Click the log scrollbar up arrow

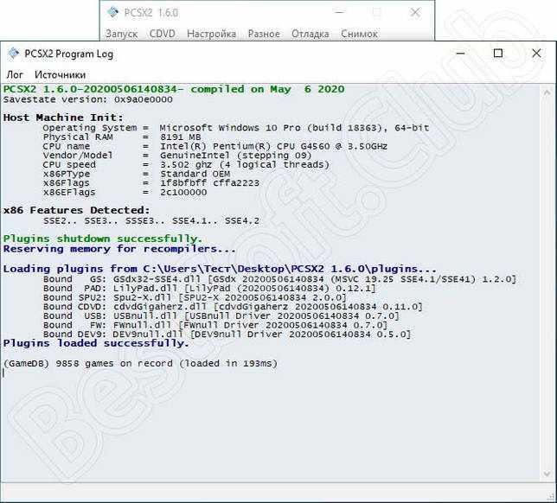[x=547, y=92]
